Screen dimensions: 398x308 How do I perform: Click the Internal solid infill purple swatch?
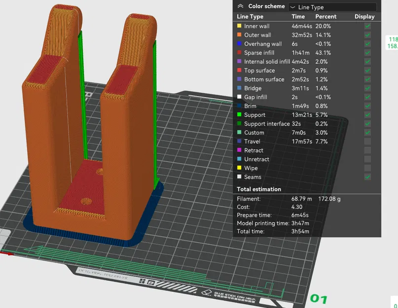pos(239,61)
